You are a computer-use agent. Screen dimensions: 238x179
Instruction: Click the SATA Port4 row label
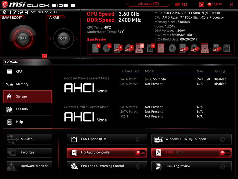pos(129,112)
